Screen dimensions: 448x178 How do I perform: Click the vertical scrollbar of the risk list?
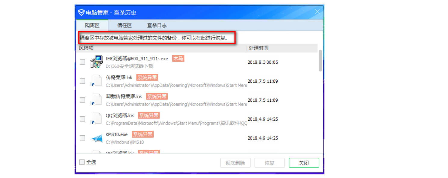coord(321,60)
